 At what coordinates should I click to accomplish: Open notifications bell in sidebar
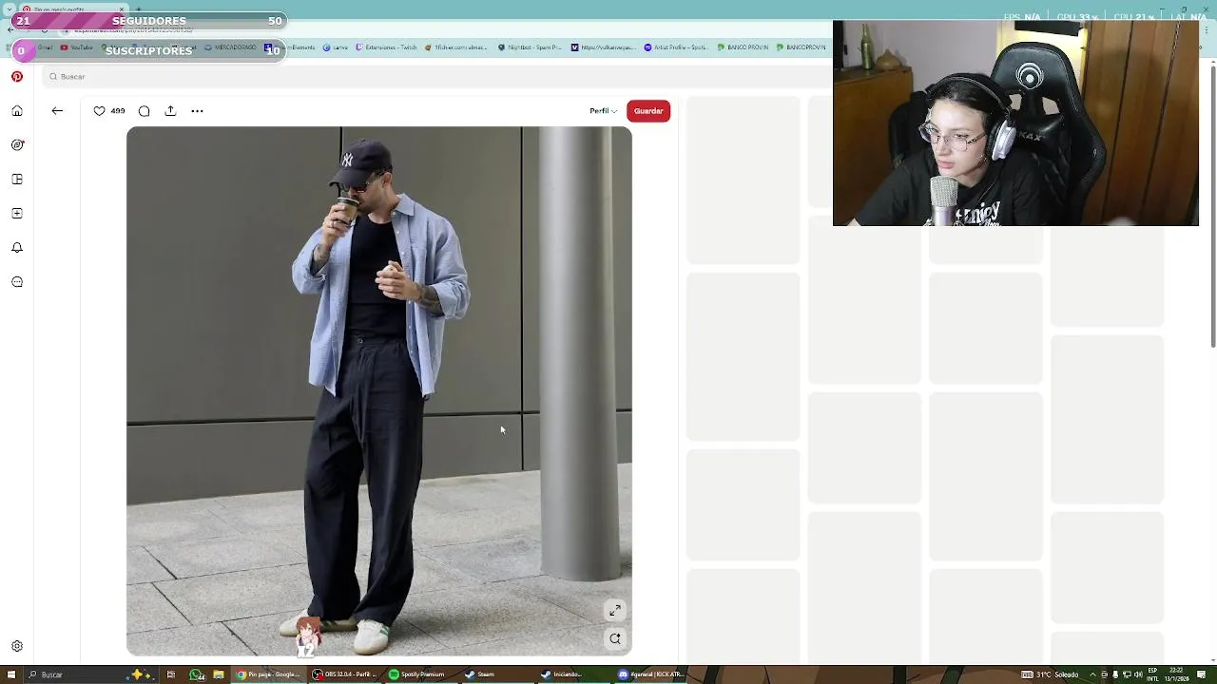pyautogui.click(x=17, y=248)
